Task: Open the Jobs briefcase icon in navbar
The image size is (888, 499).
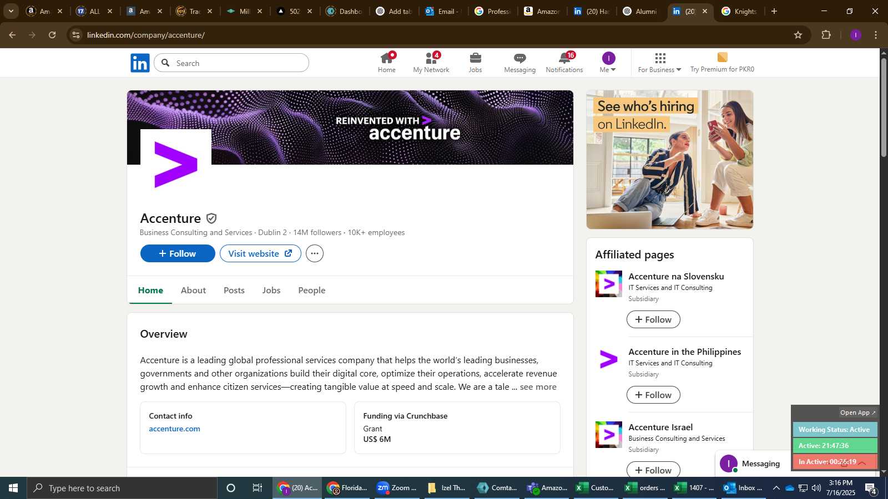Action: pos(475,63)
